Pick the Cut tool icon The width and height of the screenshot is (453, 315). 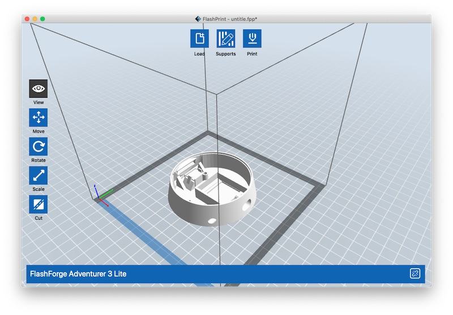point(39,204)
